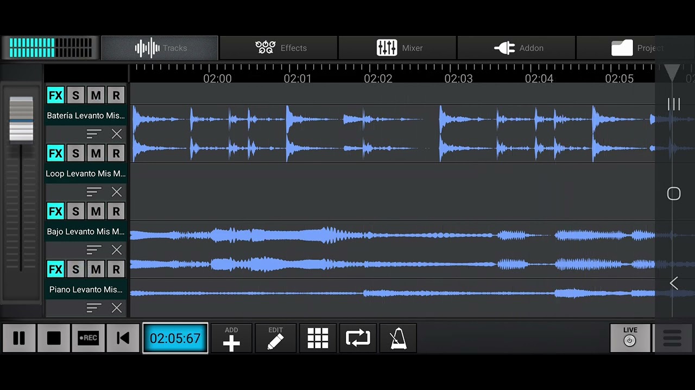Select the Loop Levanto Mis M... track name
The height and width of the screenshot is (390, 695).
[86, 174]
